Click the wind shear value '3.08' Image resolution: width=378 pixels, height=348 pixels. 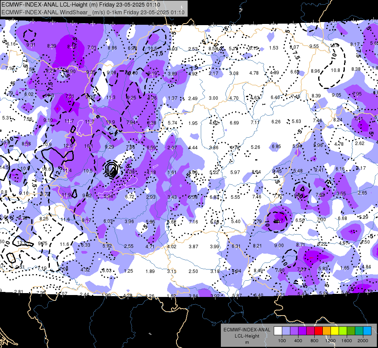[x=234, y=73]
